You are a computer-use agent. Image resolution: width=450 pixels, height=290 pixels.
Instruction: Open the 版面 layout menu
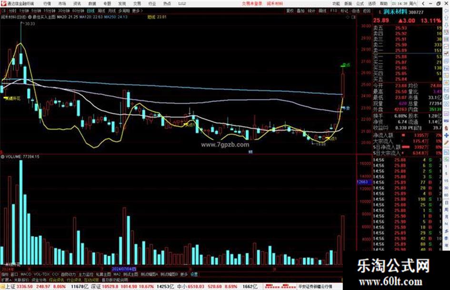[x=348, y=3]
